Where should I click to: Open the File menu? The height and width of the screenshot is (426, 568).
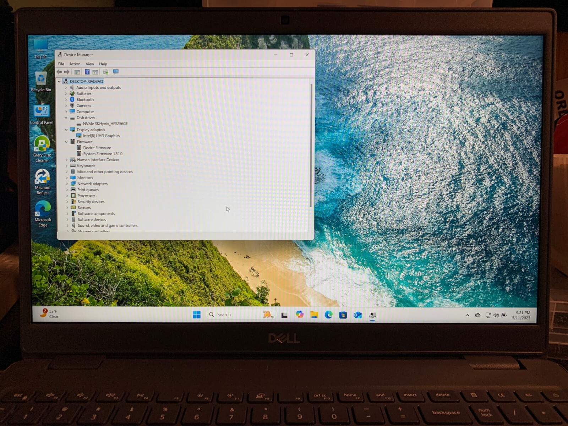click(x=61, y=64)
